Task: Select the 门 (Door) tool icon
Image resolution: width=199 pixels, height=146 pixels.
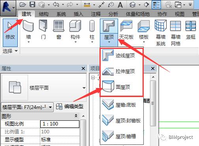Action: [x=43, y=26]
